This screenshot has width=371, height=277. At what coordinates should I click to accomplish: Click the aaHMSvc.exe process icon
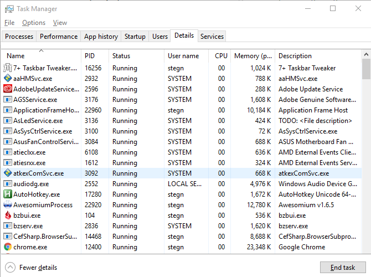pyautogui.click(x=8, y=79)
